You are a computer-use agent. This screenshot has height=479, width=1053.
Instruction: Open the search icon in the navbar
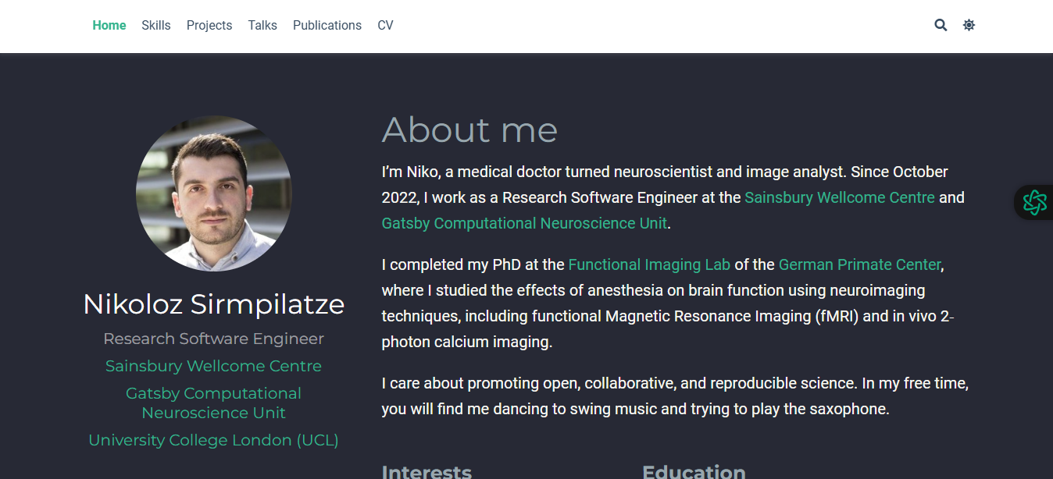coord(941,25)
